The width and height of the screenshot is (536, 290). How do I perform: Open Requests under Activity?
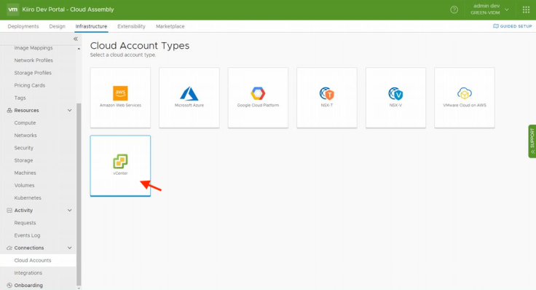(25, 223)
